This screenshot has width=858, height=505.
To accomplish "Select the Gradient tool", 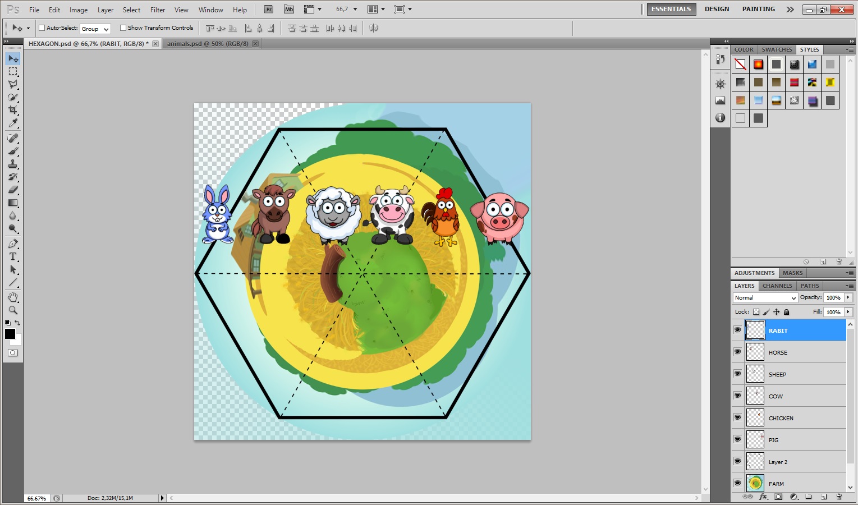I will coord(13,203).
